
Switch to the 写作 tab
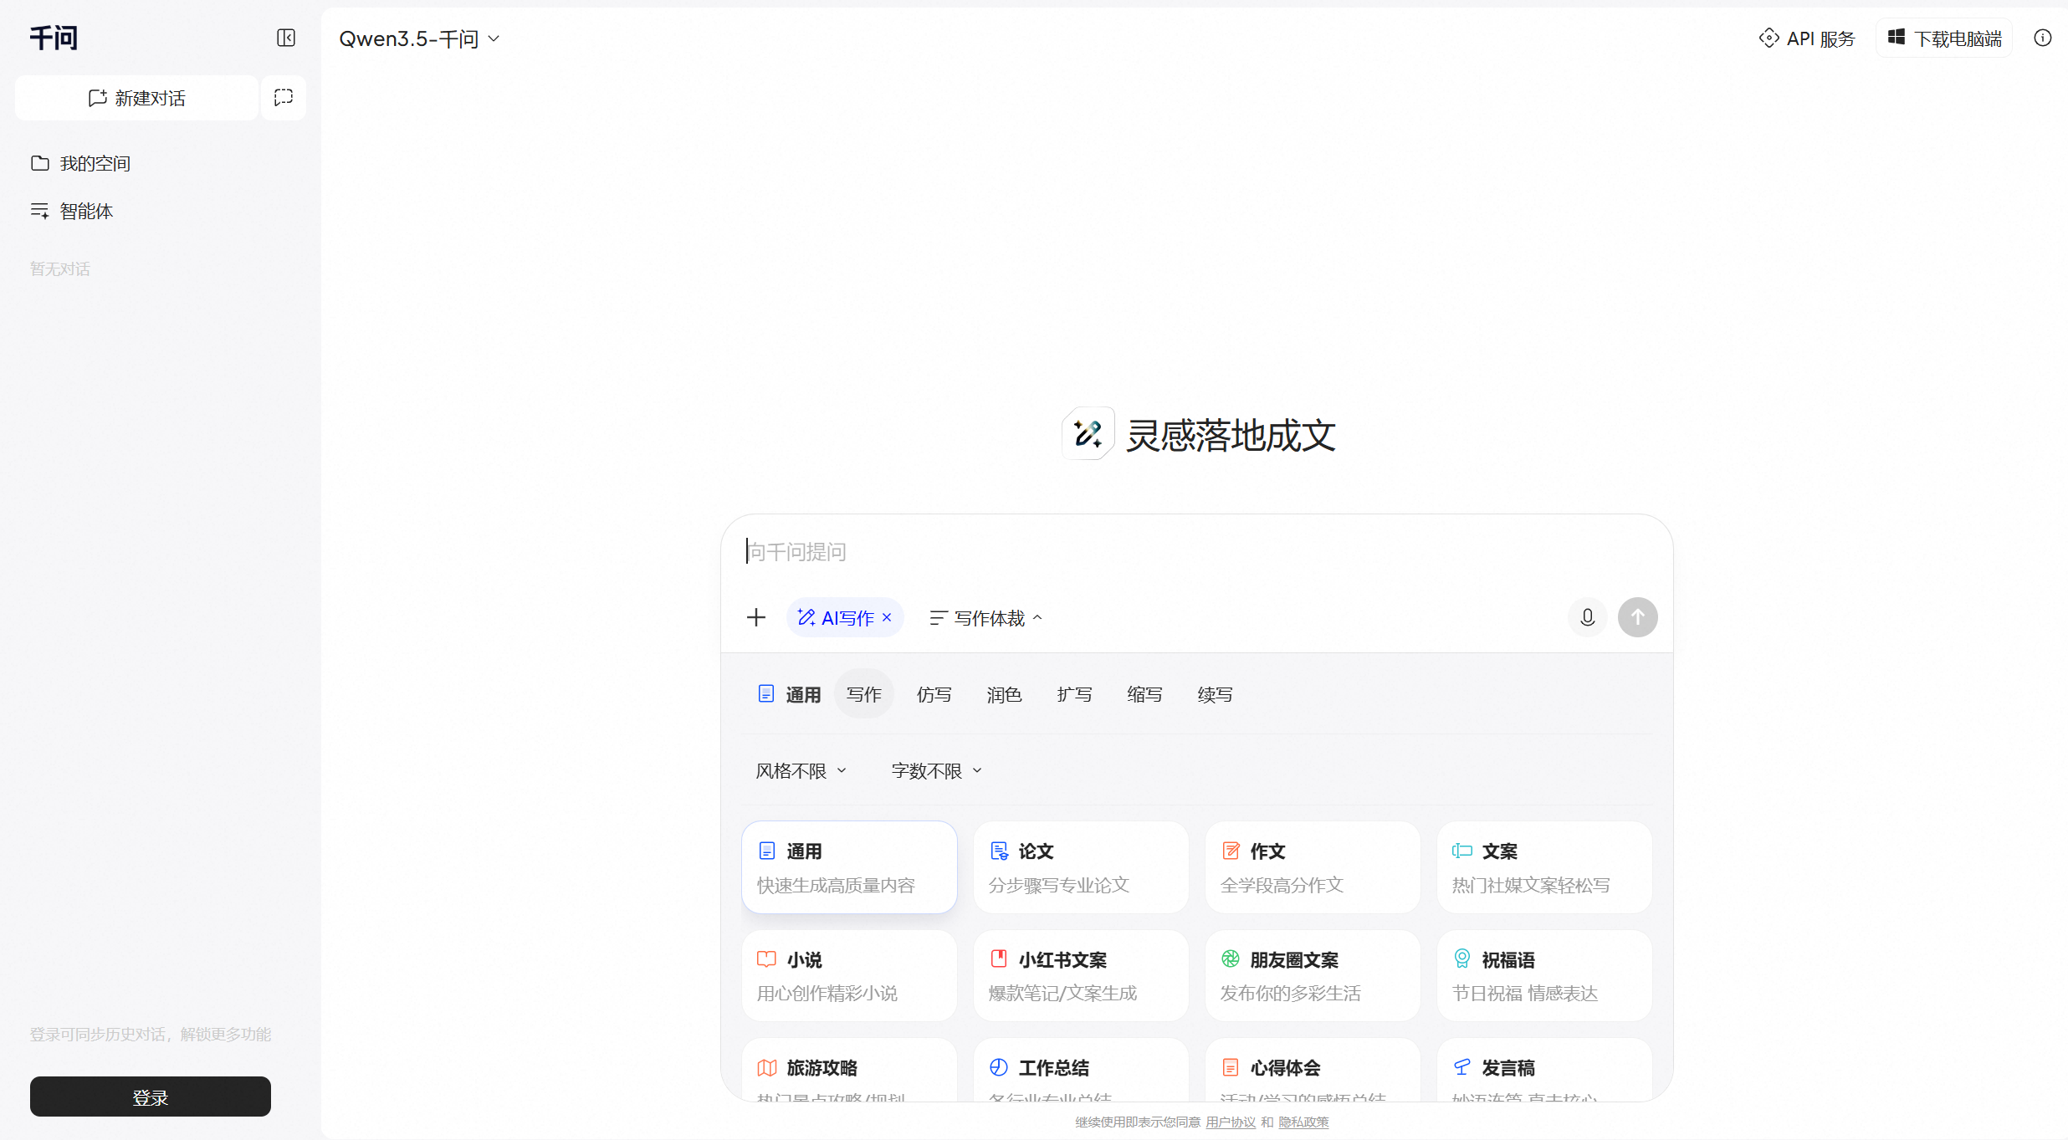[x=864, y=693]
